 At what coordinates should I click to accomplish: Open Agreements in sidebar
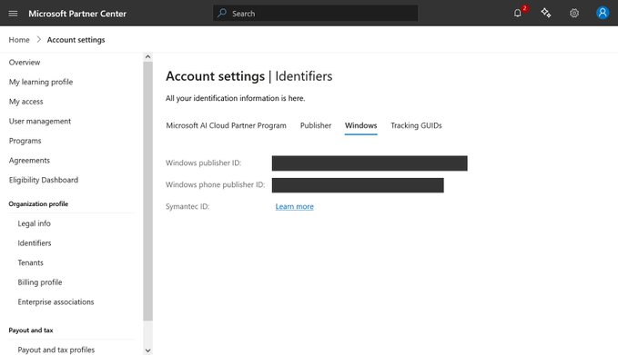click(29, 161)
